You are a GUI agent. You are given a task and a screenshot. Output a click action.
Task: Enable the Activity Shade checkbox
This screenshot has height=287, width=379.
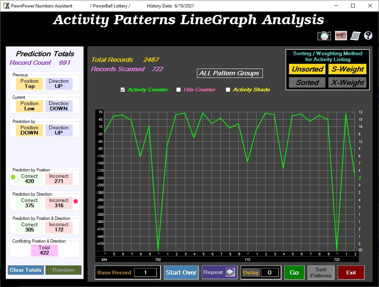228,90
